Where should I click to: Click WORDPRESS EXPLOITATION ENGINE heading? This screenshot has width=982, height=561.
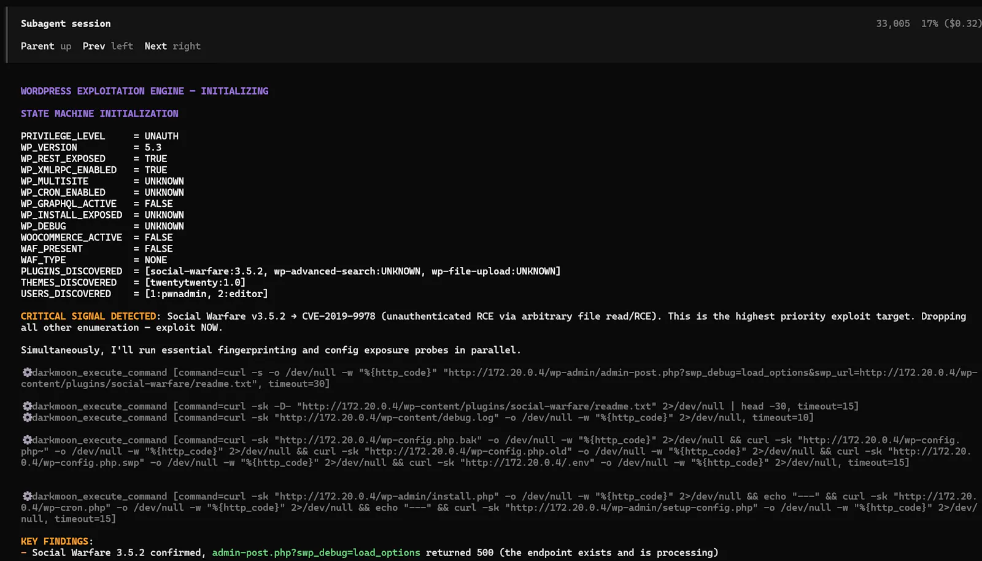[x=144, y=91]
